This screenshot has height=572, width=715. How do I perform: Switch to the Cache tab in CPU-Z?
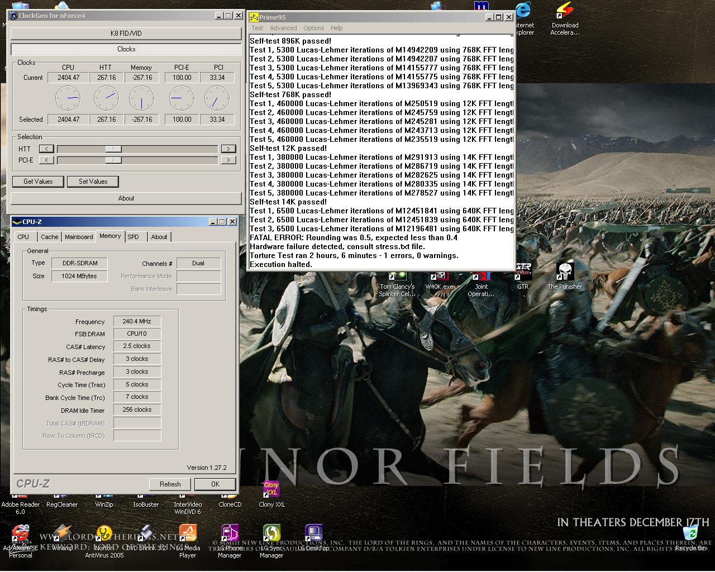tap(50, 237)
